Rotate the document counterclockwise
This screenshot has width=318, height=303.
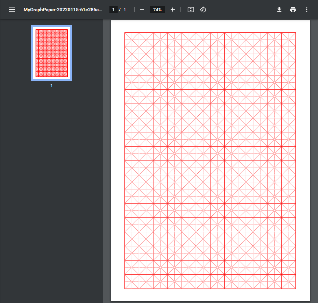coord(203,10)
